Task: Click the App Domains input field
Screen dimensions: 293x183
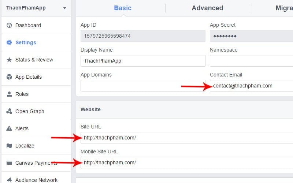Action: pyautogui.click(x=143, y=86)
